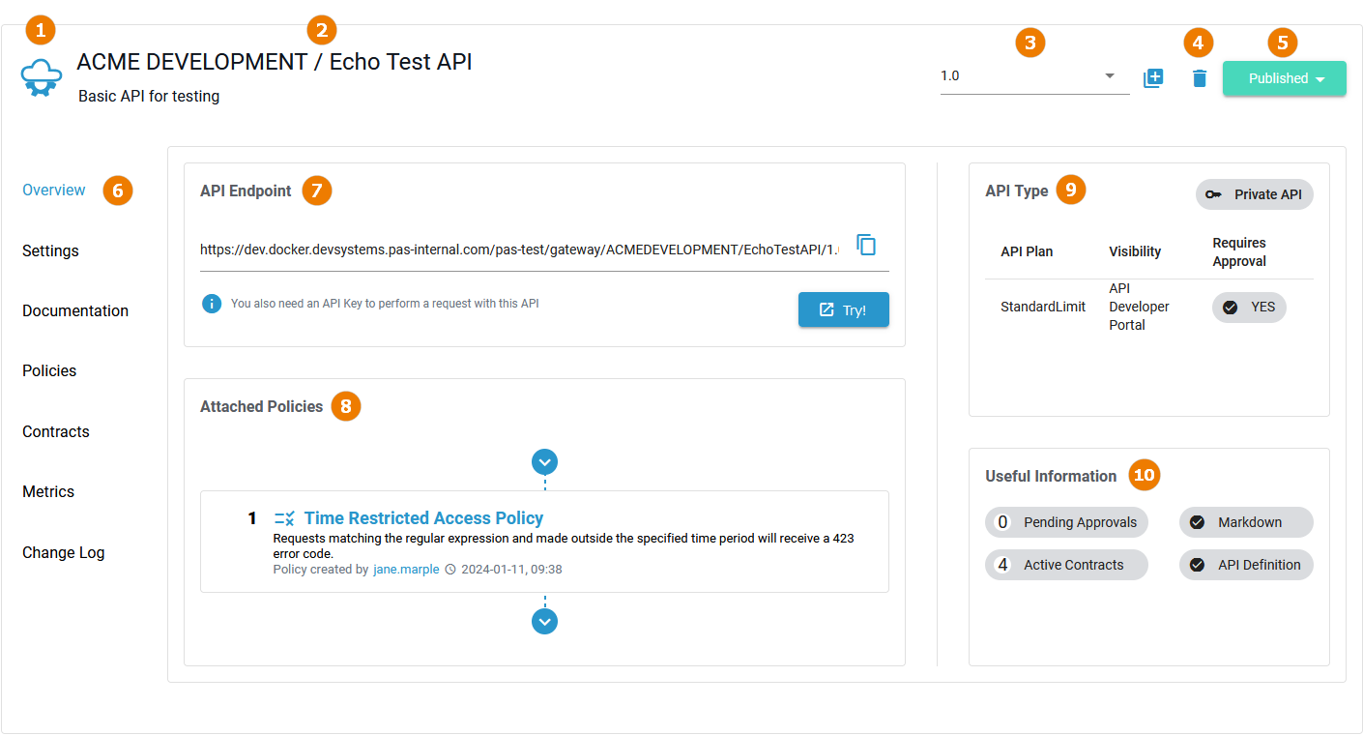Click the Try! button
Image resolution: width=1363 pixels, height=735 pixels.
(x=843, y=309)
